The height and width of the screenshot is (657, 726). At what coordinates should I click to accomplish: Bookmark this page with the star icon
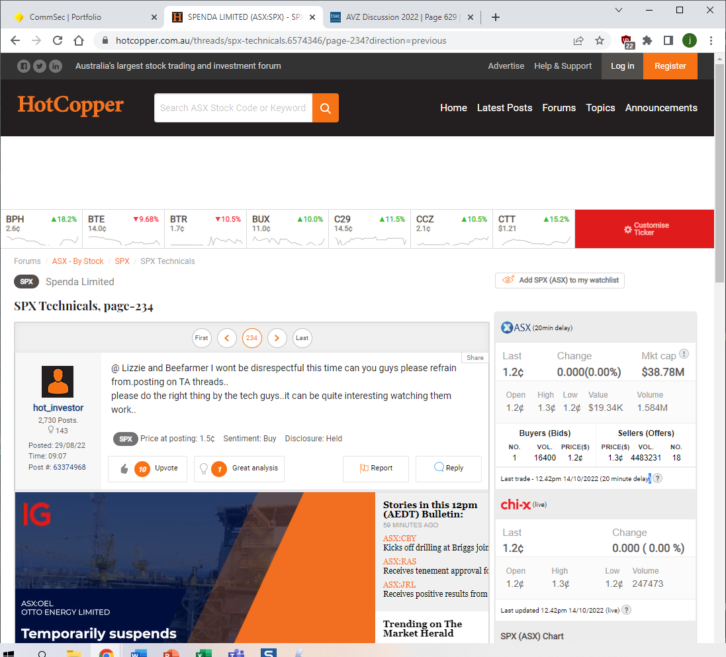tap(600, 40)
